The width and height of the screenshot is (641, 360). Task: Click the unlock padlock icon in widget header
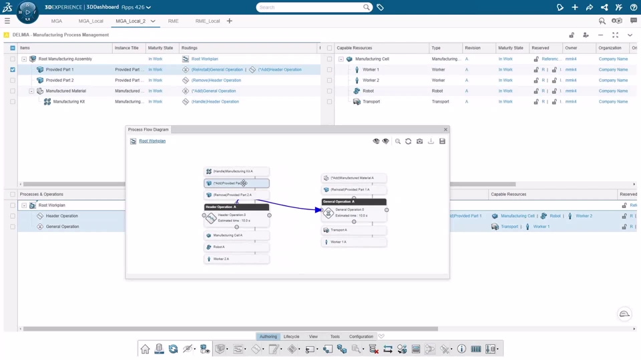[572, 35]
